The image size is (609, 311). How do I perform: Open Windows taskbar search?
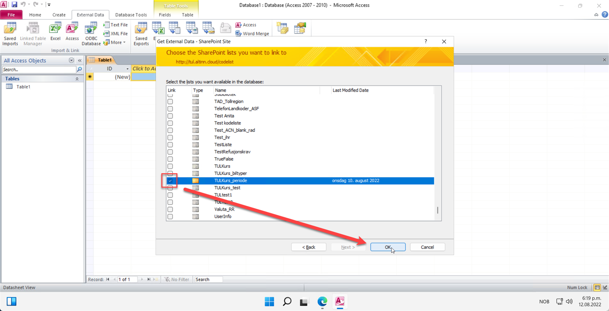(x=287, y=301)
